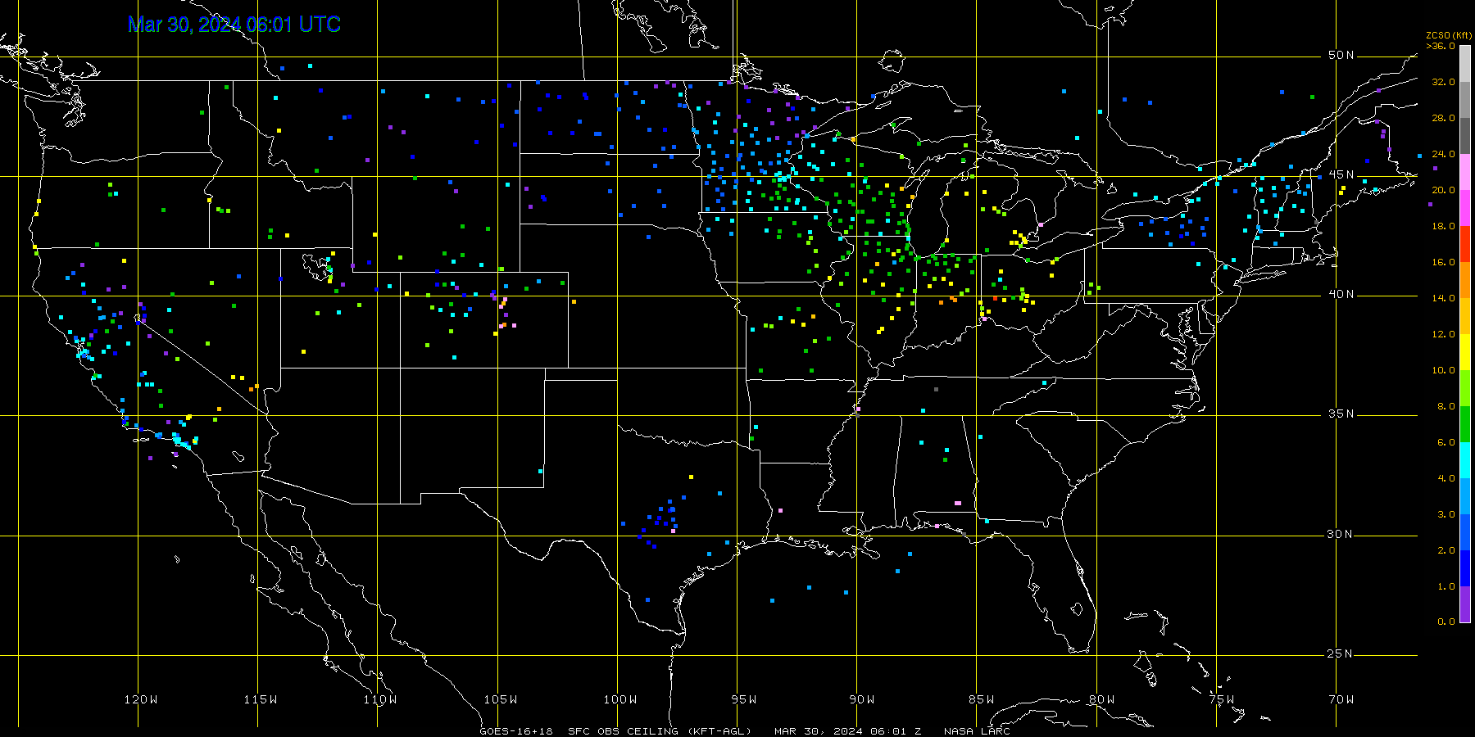Viewport: 1475px width, 737px height.
Task: Click the light pink 20.0–24.0 colorbar segment
Action: point(1465,172)
